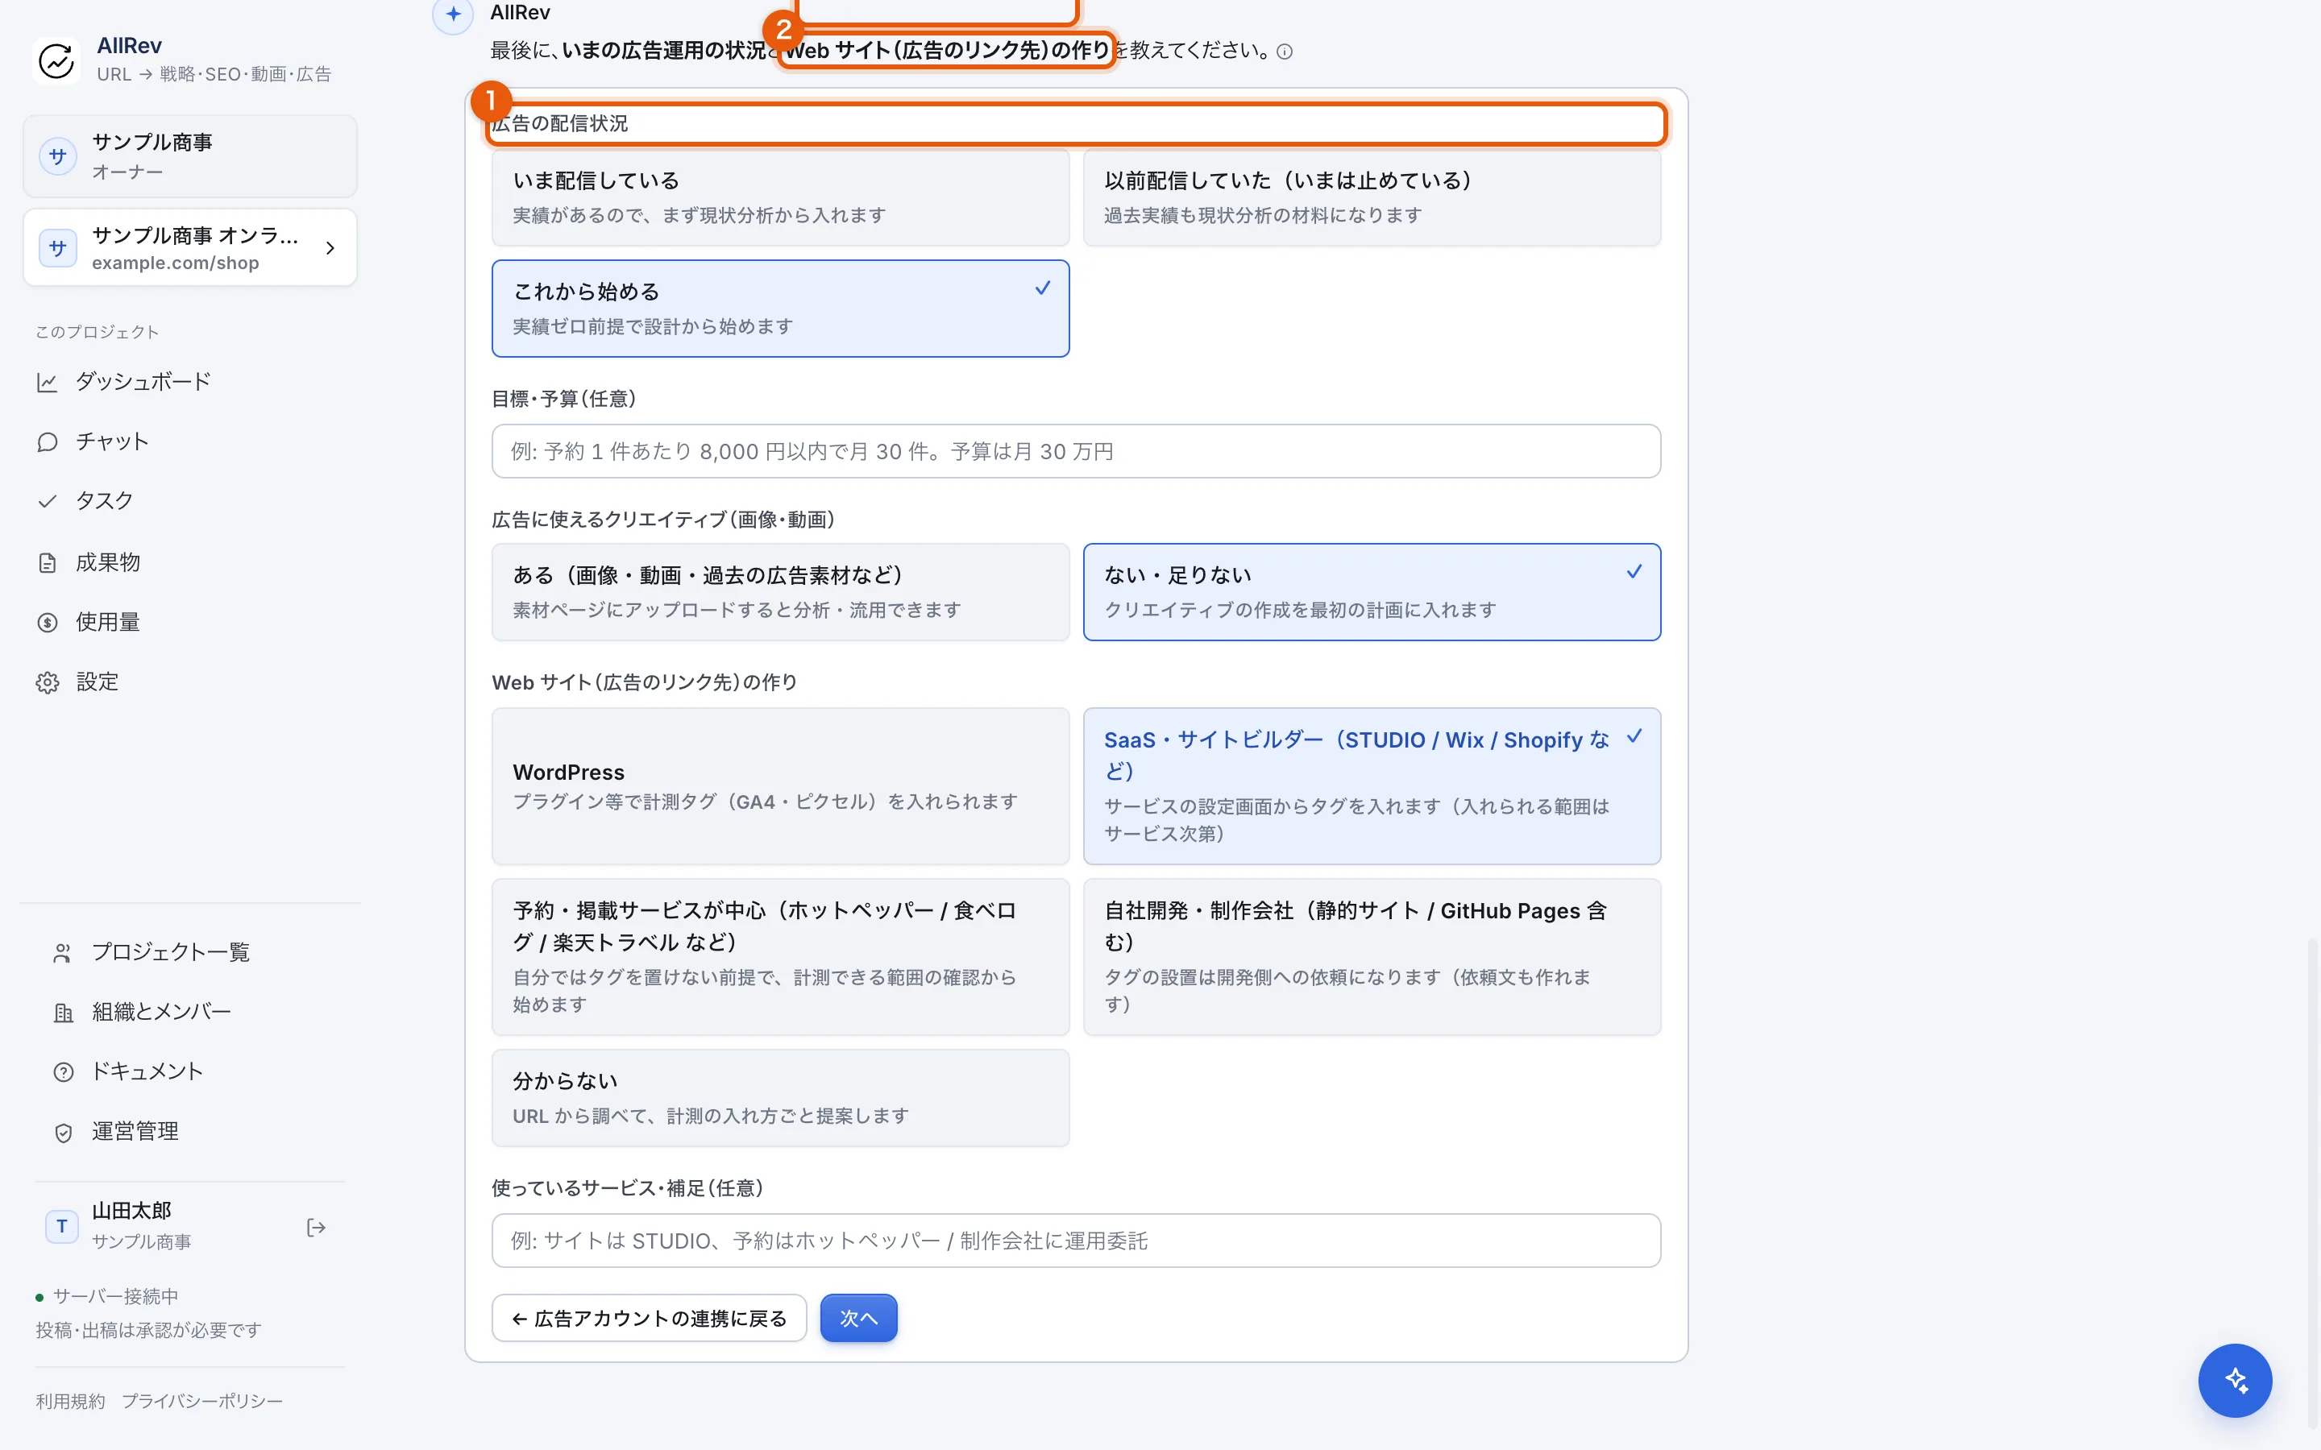Open the チャット menu item
Screen dimensions: 2321x1450
[x=190, y=442]
